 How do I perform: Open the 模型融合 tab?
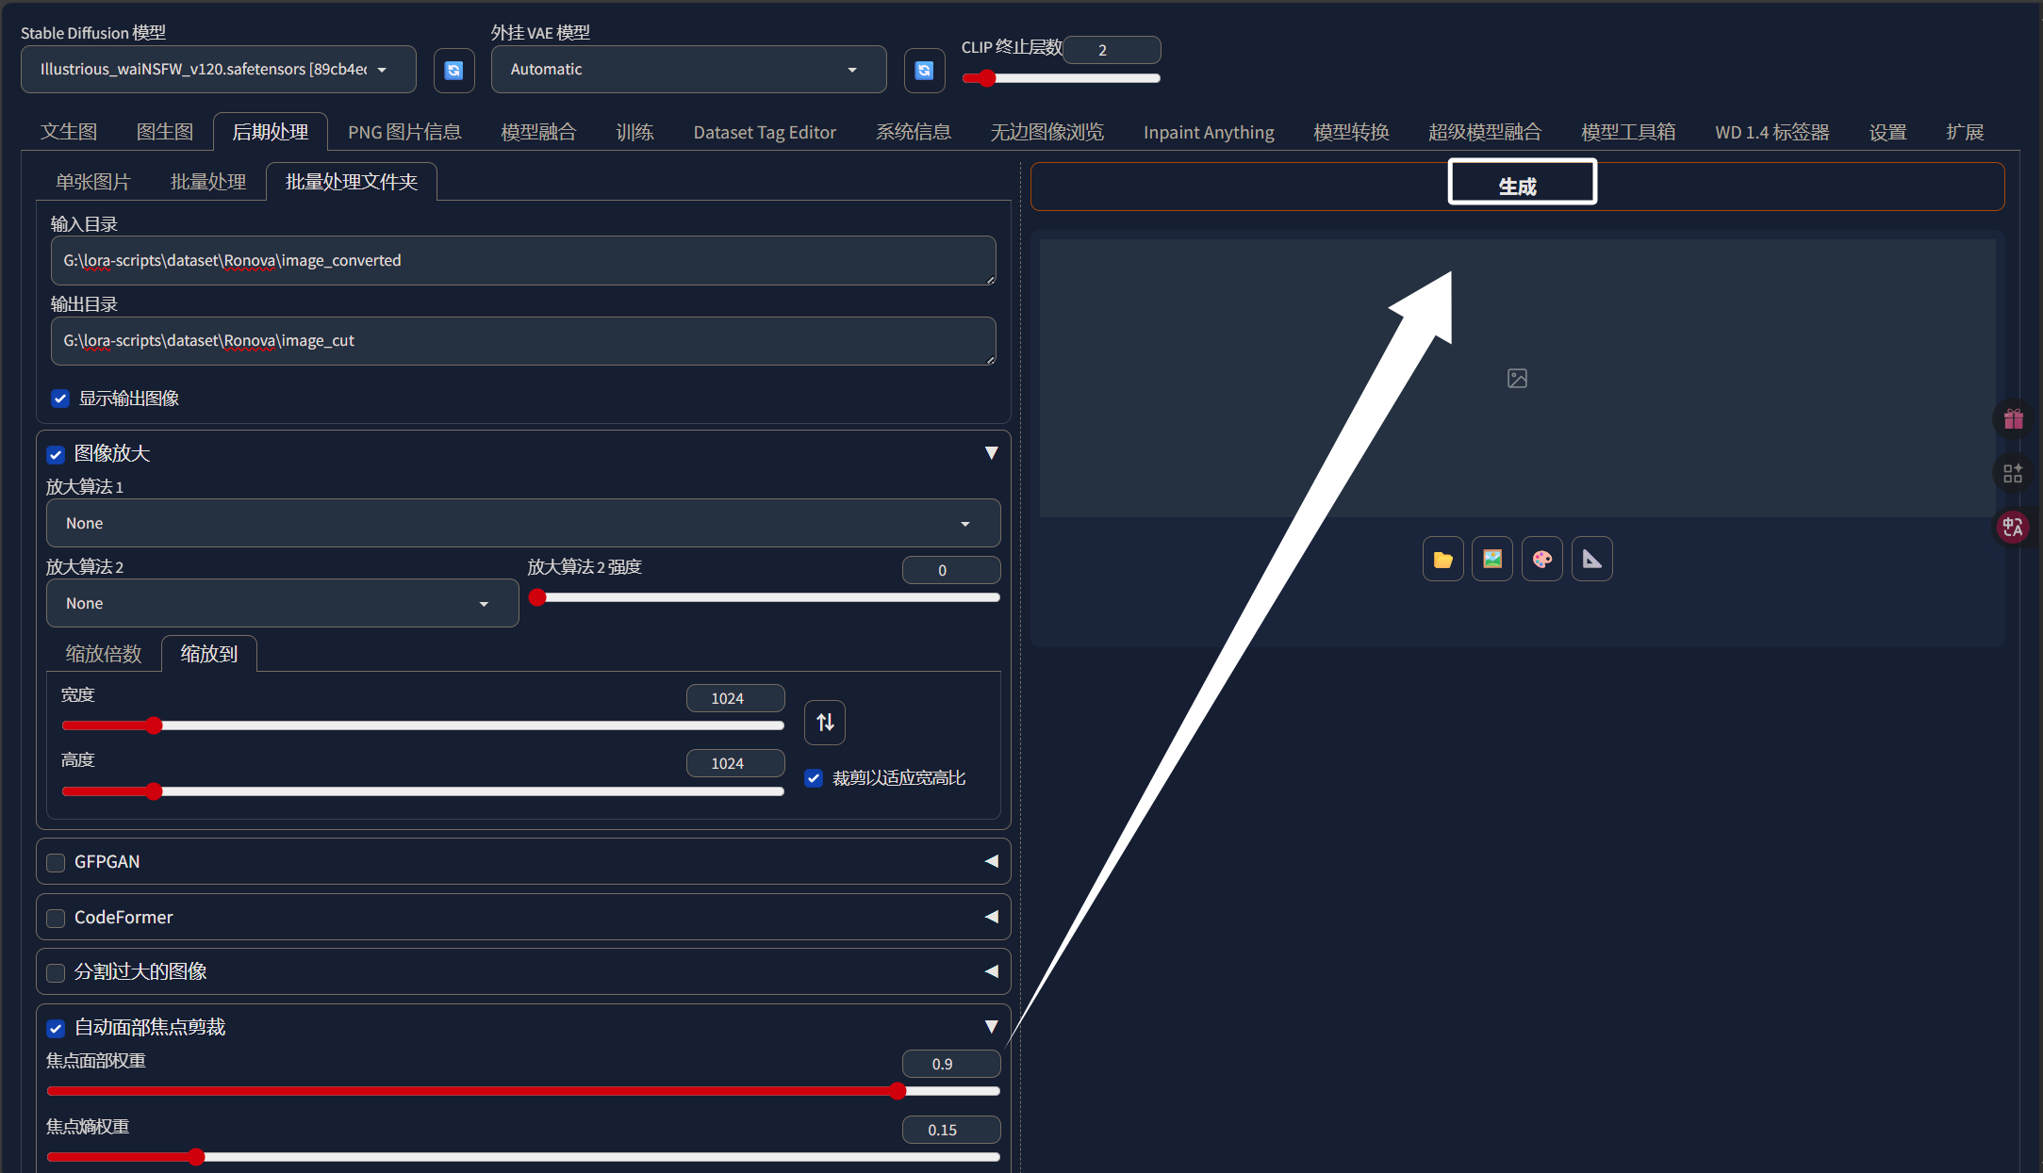click(538, 132)
